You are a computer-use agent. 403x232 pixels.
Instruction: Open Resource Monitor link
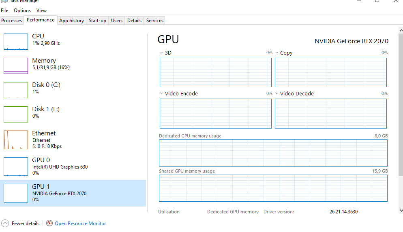coord(80,224)
